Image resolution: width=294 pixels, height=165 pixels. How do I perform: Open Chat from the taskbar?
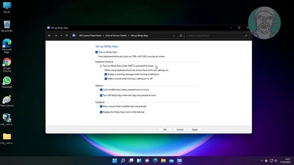[147, 160]
